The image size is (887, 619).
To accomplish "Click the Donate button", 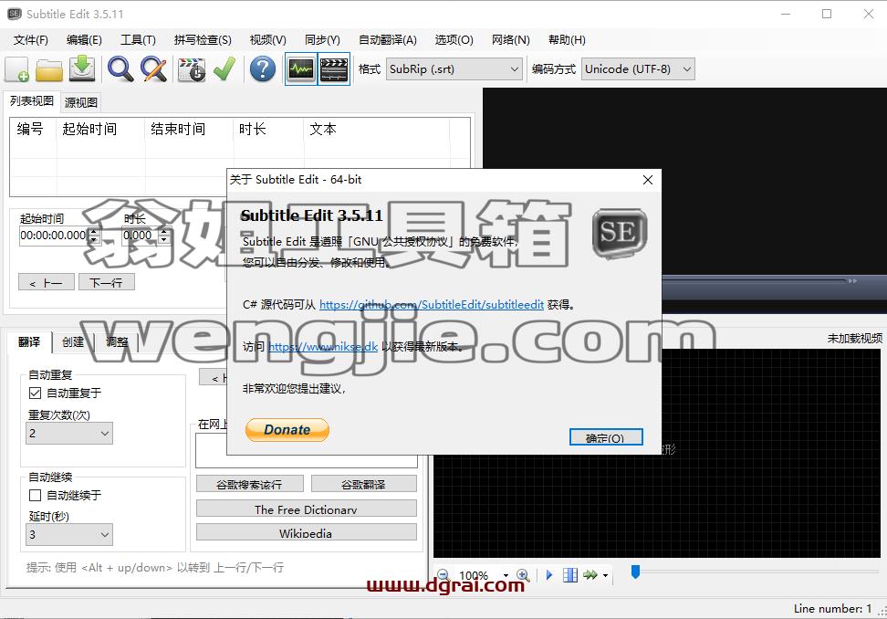I will pyautogui.click(x=287, y=430).
